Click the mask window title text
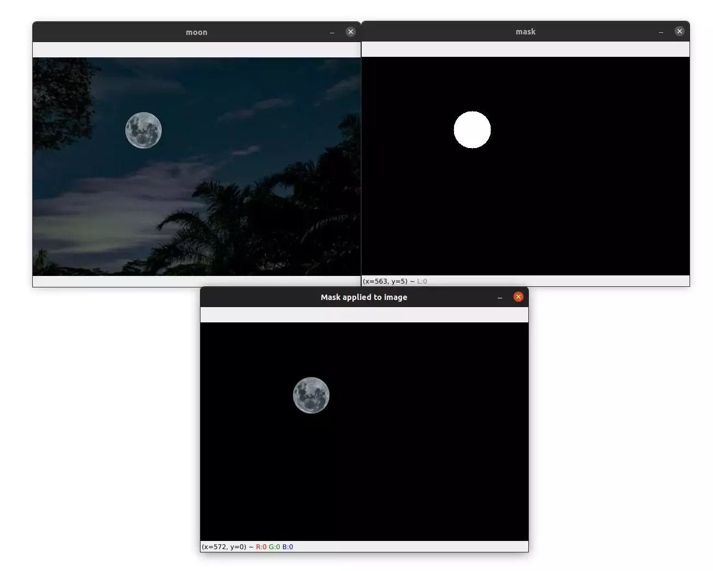 [x=526, y=32]
